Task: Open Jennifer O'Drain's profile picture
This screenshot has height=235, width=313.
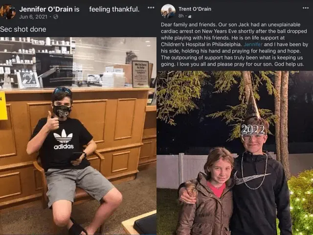Action: tap(8, 12)
